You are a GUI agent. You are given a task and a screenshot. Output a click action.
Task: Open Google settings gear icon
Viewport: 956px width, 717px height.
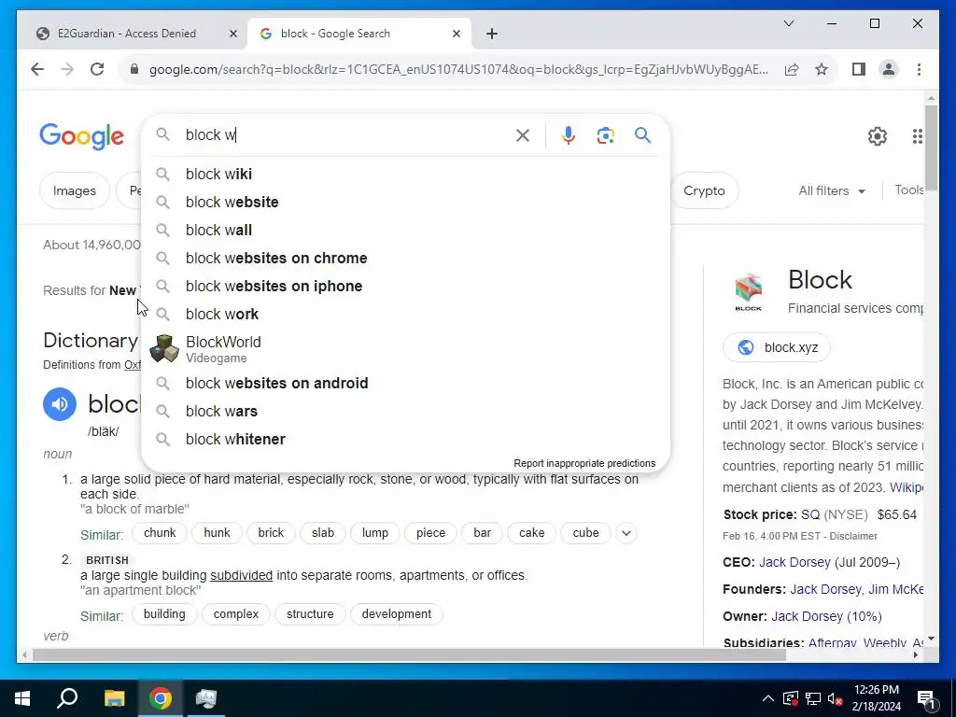point(878,136)
